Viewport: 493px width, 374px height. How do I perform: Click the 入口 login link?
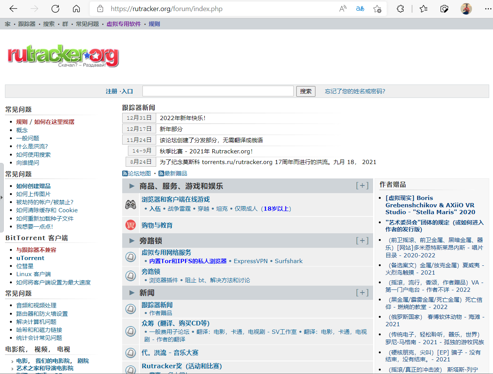pyautogui.click(x=127, y=91)
